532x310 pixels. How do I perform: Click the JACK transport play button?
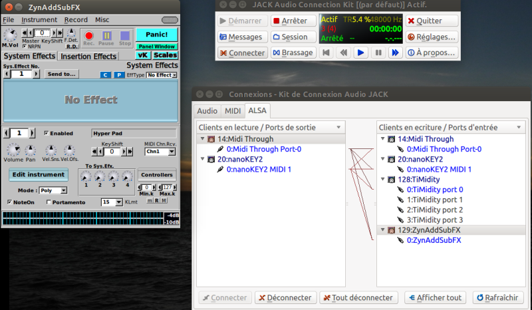click(360, 53)
